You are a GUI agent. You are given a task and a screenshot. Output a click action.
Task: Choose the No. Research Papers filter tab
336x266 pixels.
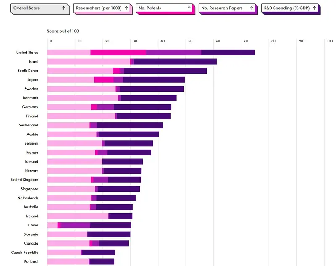228,9
